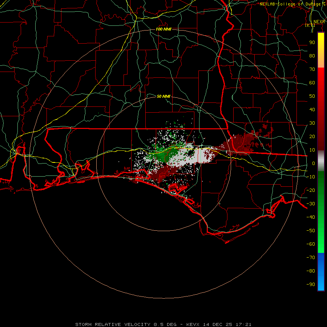
Task: Select the -10 scale value
Action: (x=311, y=177)
